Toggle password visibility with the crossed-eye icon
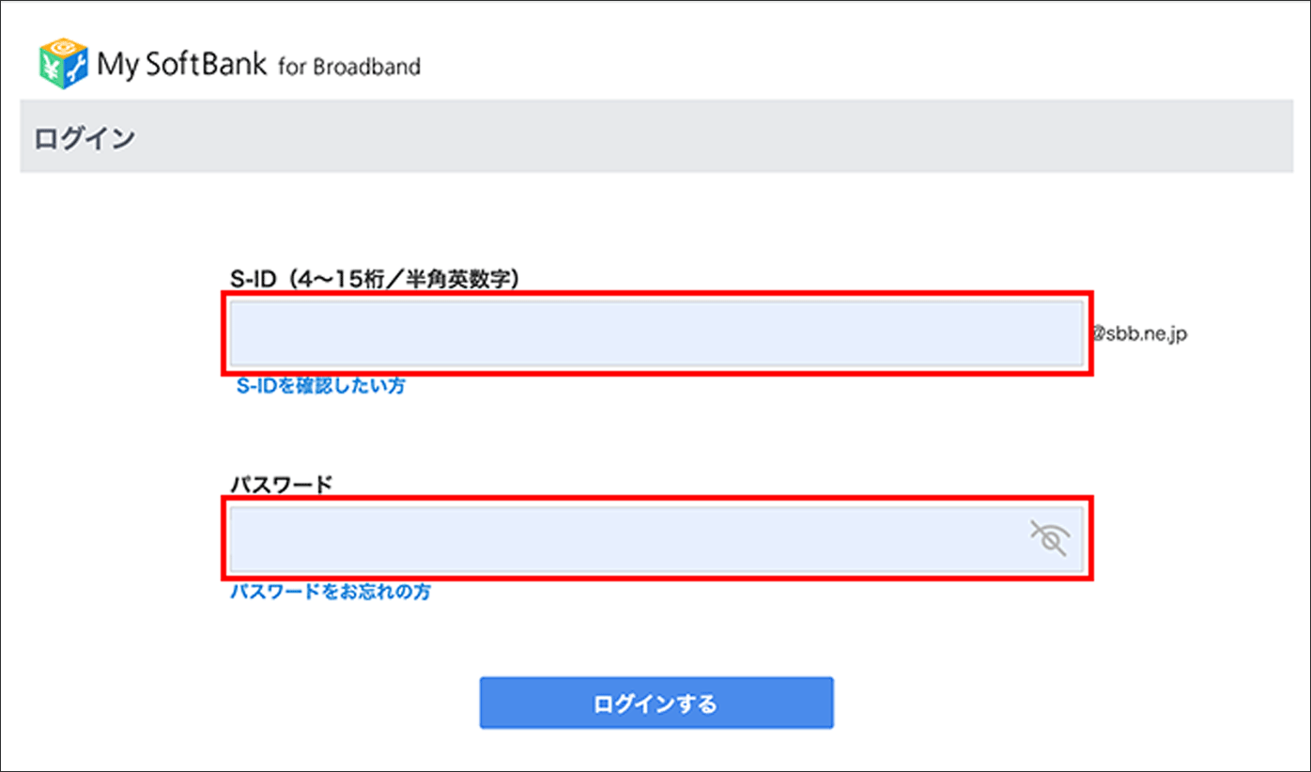 coord(1050,539)
